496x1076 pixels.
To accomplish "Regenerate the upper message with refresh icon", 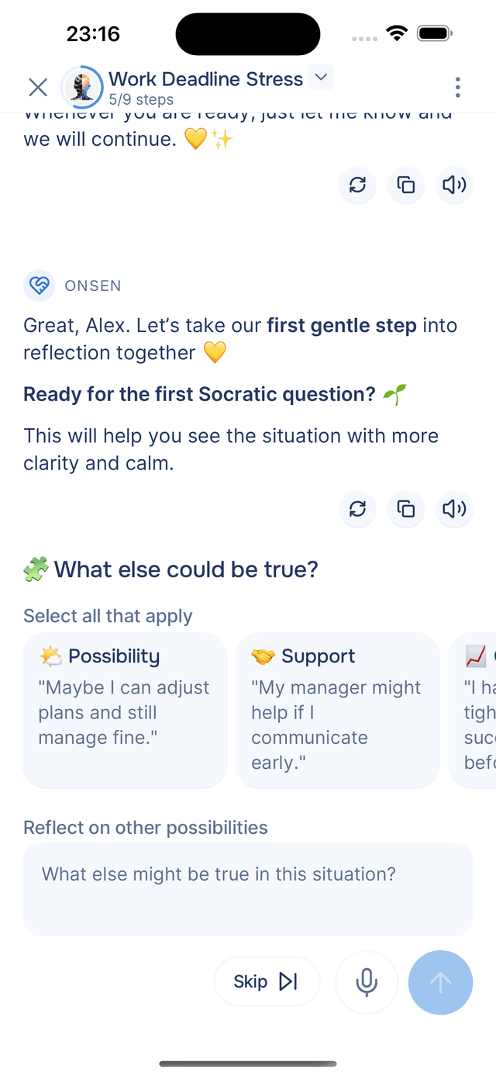I will (357, 185).
